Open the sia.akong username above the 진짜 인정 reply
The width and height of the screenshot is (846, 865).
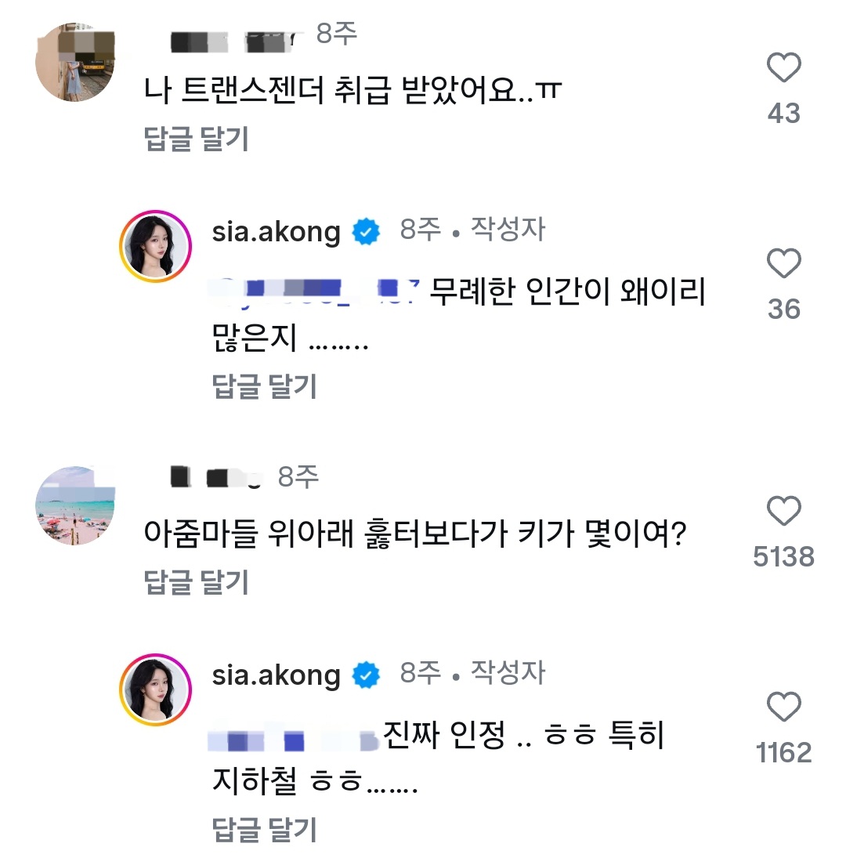pyautogui.click(x=276, y=675)
